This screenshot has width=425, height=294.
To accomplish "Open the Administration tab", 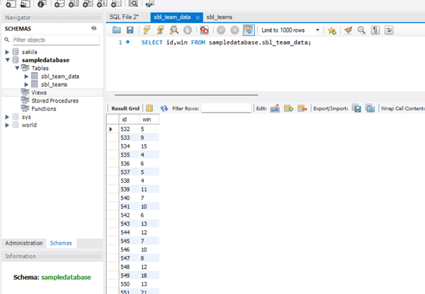I will [x=24, y=243].
